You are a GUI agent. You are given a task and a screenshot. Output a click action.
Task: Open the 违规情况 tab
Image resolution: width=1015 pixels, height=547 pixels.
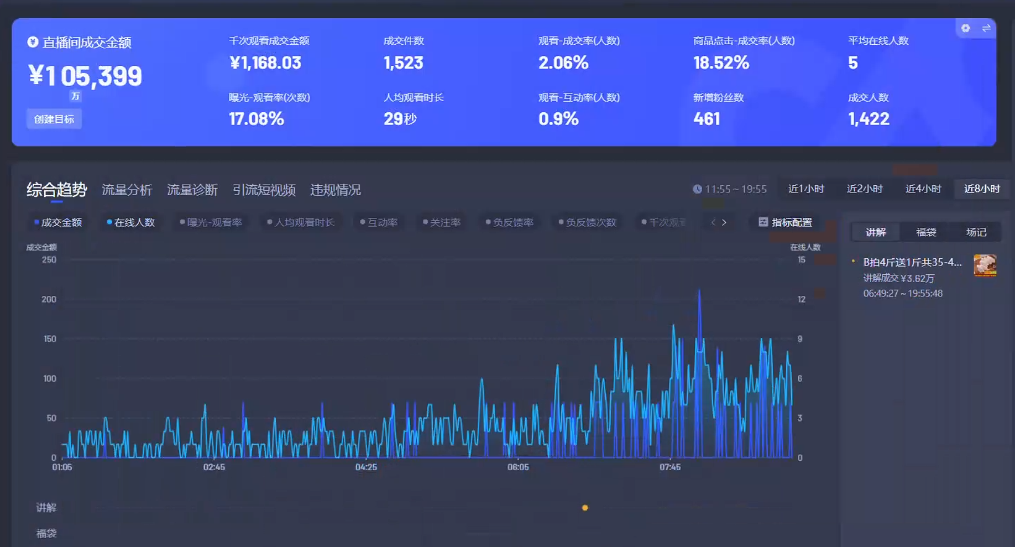(335, 190)
